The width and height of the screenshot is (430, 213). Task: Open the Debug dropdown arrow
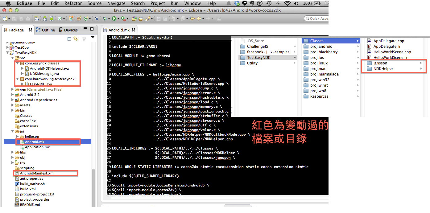(x=109, y=19)
